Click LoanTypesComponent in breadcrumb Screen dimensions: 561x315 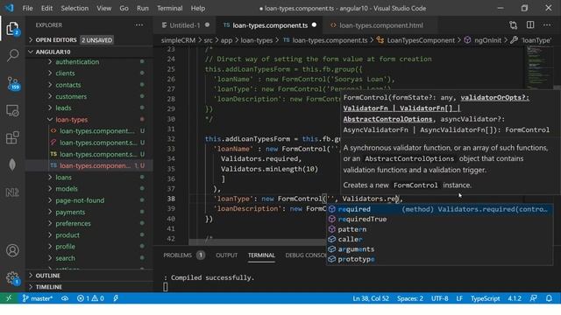(x=421, y=40)
